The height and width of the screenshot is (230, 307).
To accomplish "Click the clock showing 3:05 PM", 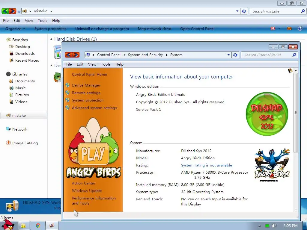I will [291, 226].
